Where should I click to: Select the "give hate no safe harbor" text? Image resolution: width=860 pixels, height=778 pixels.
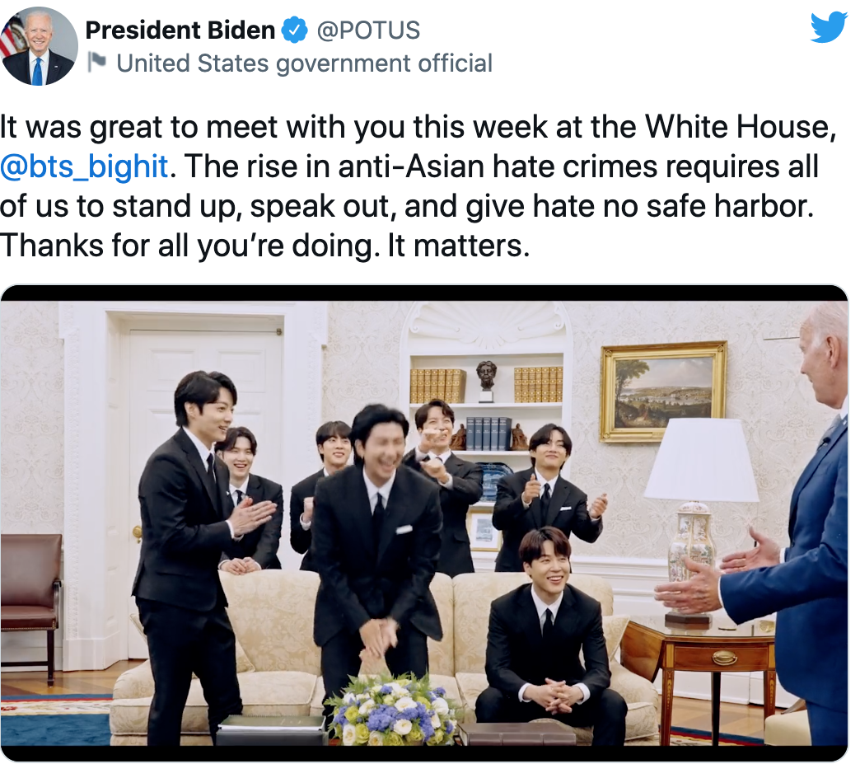[638, 206]
